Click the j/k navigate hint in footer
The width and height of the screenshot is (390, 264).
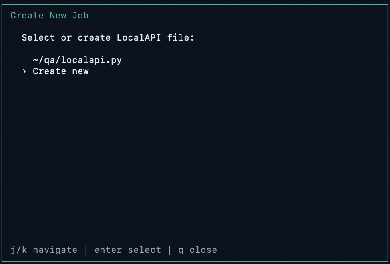(44, 250)
